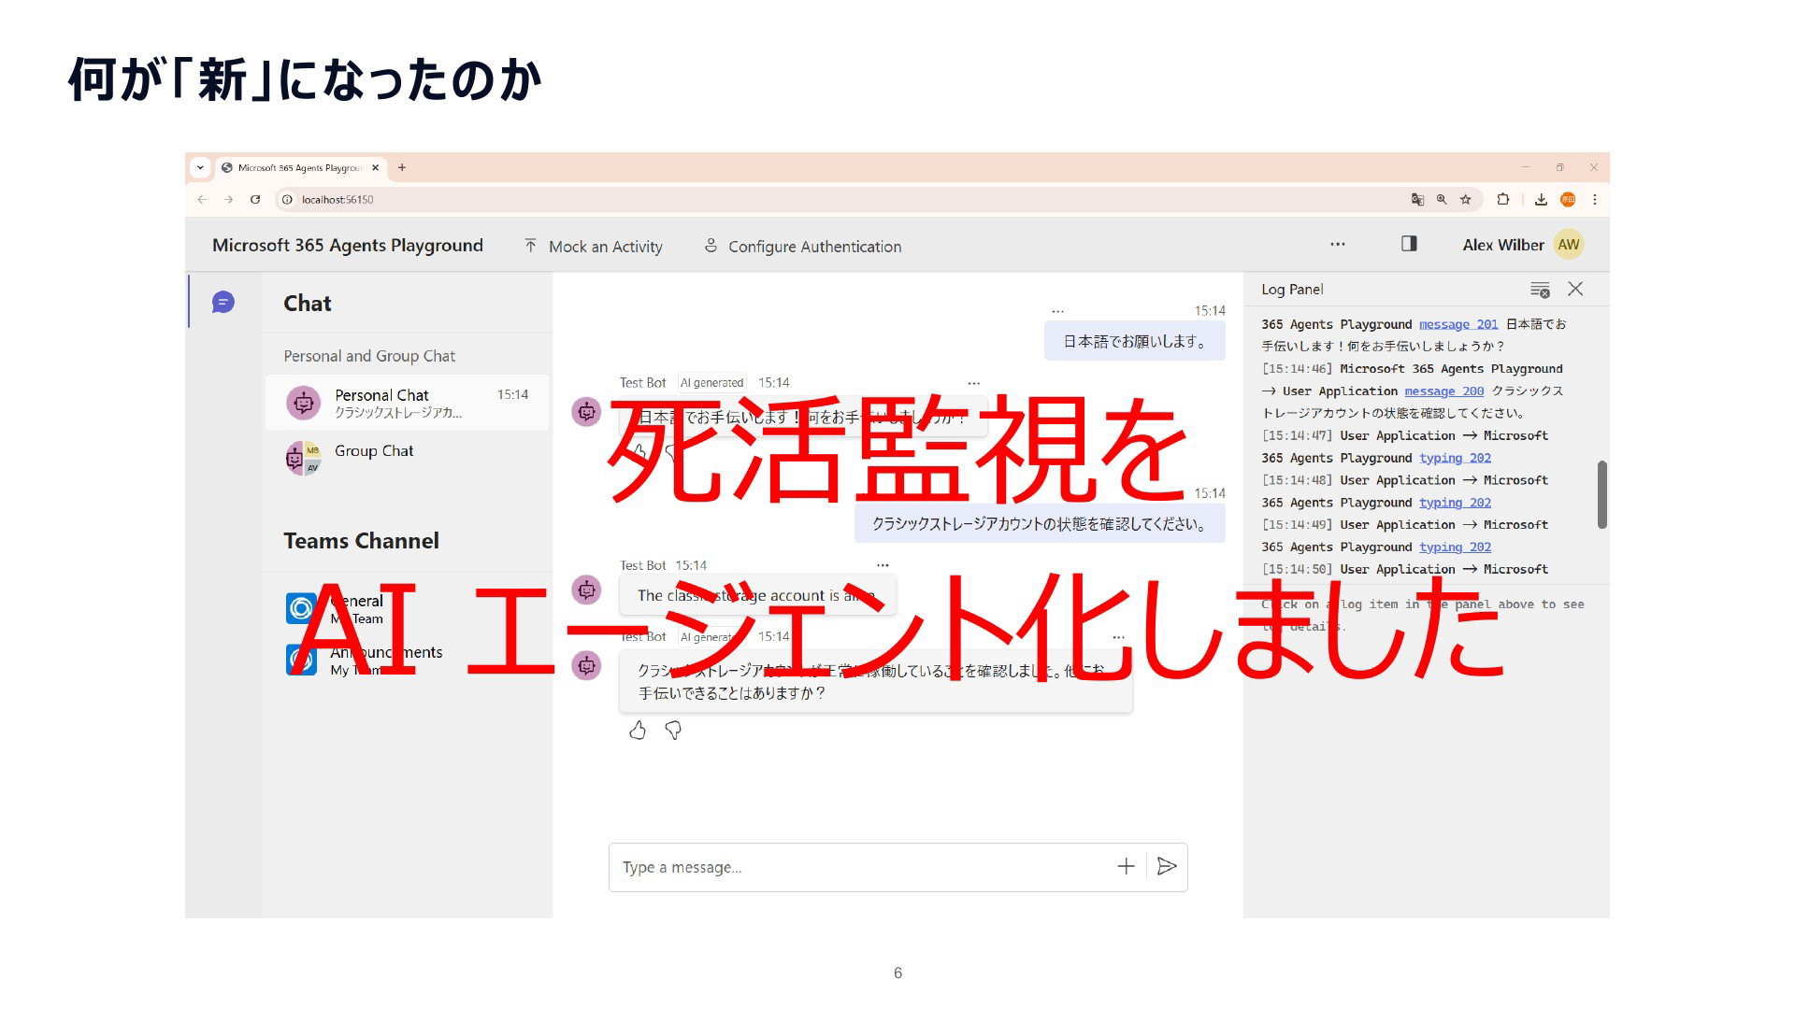Image resolution: width=1795 pixels, height=1009 pixels.
Task: Close the Agents Playground browser tab
Action: pos(376,168)
